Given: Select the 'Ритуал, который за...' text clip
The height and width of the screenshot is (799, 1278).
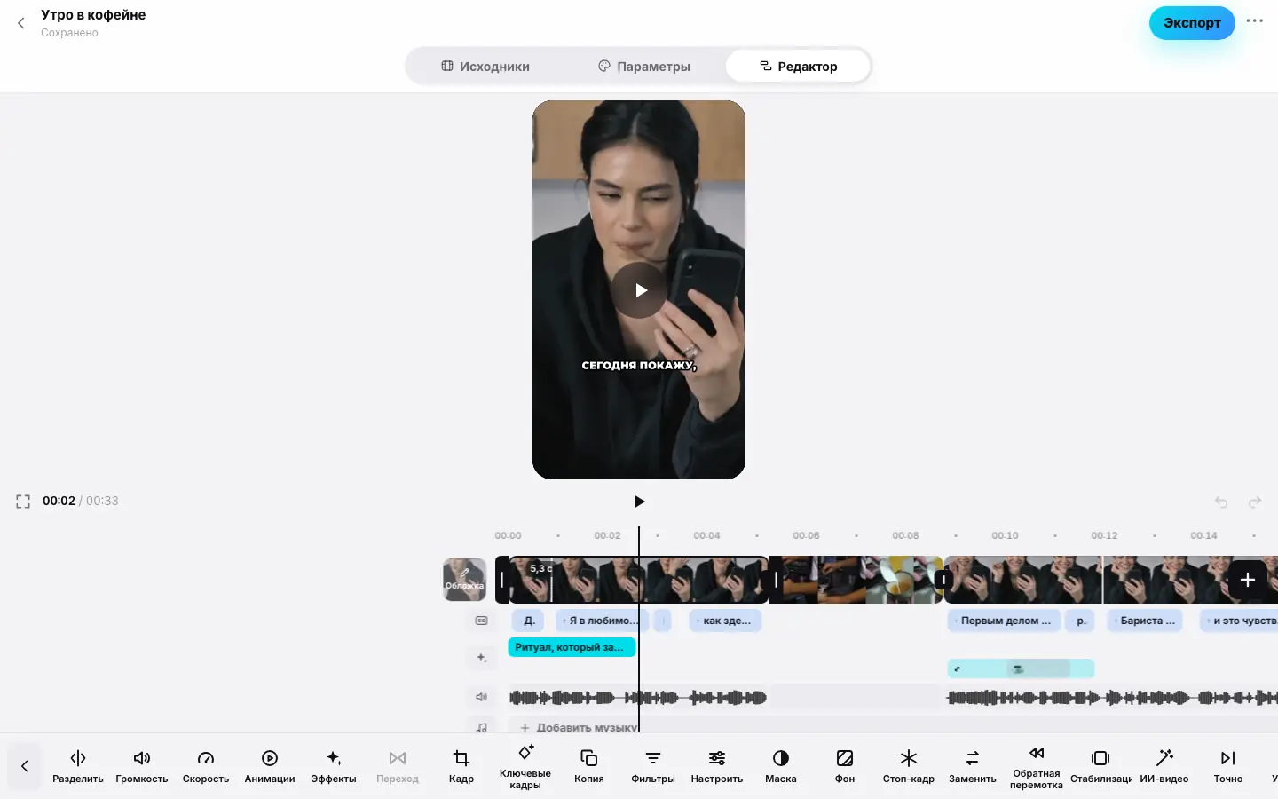Looking at the screenshot, I should tap(572, 647).
